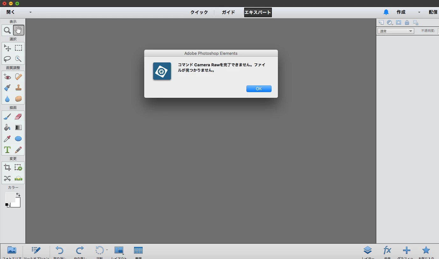The height and width of the screenshot is (259, 439).
Task: Click the Camera Raw error message text
Action: pos(222,68)
